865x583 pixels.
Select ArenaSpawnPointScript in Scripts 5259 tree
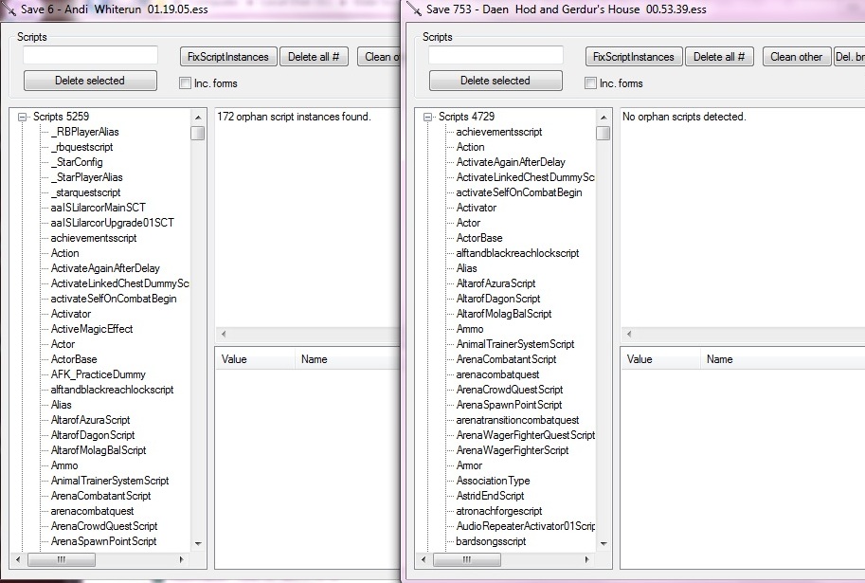103,541
